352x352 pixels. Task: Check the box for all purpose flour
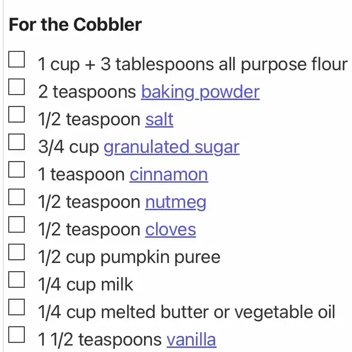[x=16, y=59]
